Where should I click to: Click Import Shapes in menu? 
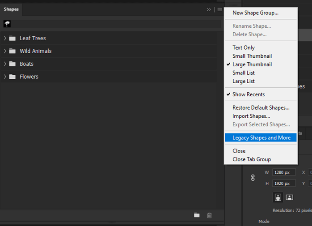(251, 116)
